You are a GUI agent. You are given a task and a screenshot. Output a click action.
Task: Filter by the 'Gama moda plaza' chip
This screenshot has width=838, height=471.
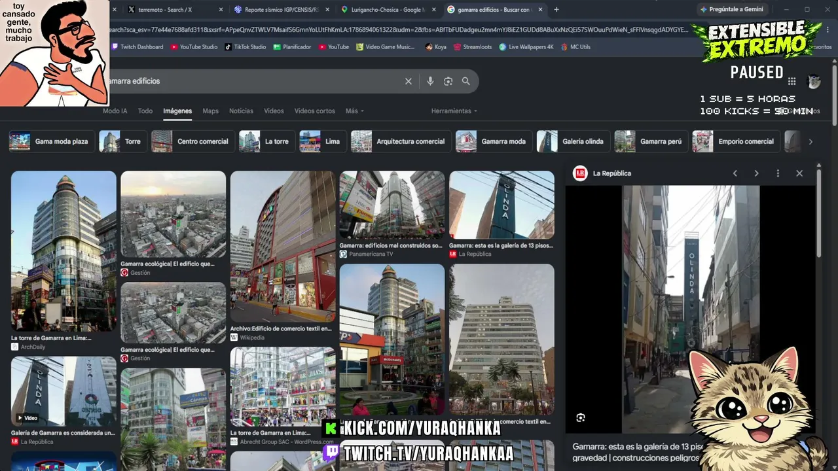(52, 141)
